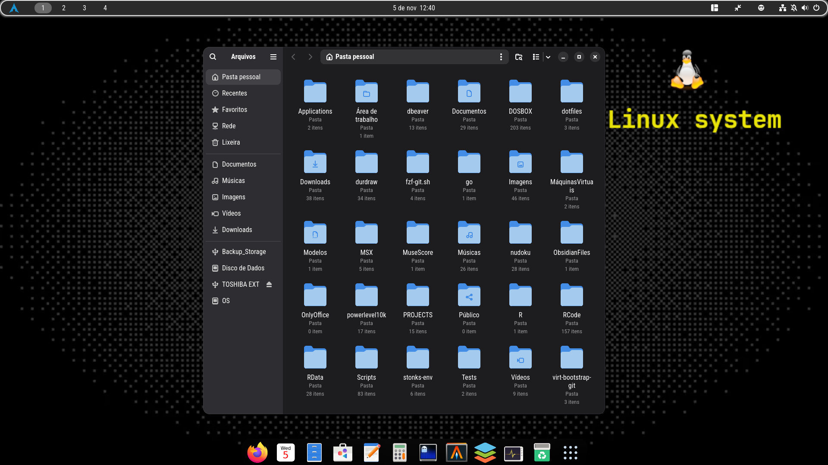Viewport: 828px width, 465px height.
Task: Open Lixeira in the sidebar
Action: click(x=231, y=143)
